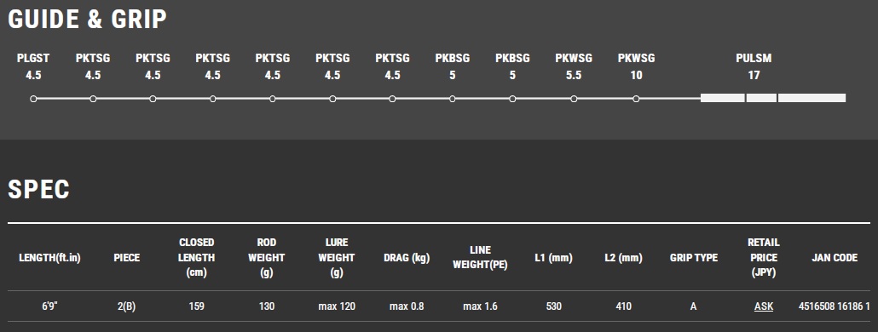Click the GUIDE & GRIP heading
878x332 pixels.
click(87, 19)
